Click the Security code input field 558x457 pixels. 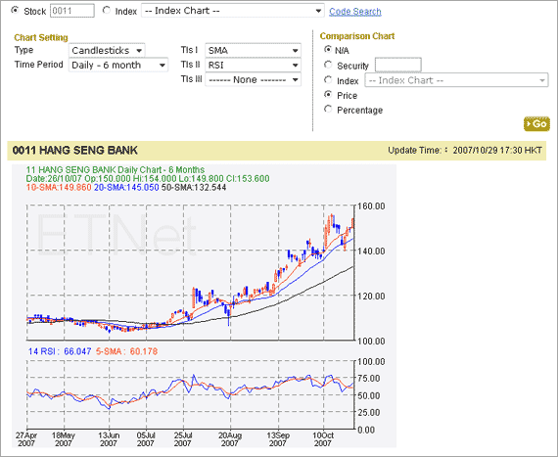point(398,66)
